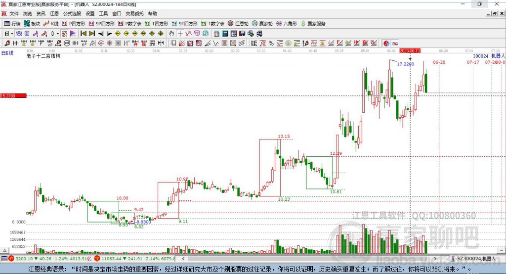506x274 pixels.
Task: Click the 300024 stock code label
Action: 480,56
